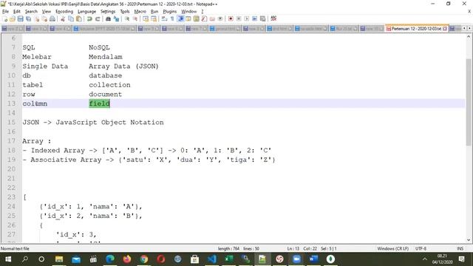Screen dimensions: 473x266
Task: Open the Macro menu
Action: pyautogui.click(x=140, y=12)
